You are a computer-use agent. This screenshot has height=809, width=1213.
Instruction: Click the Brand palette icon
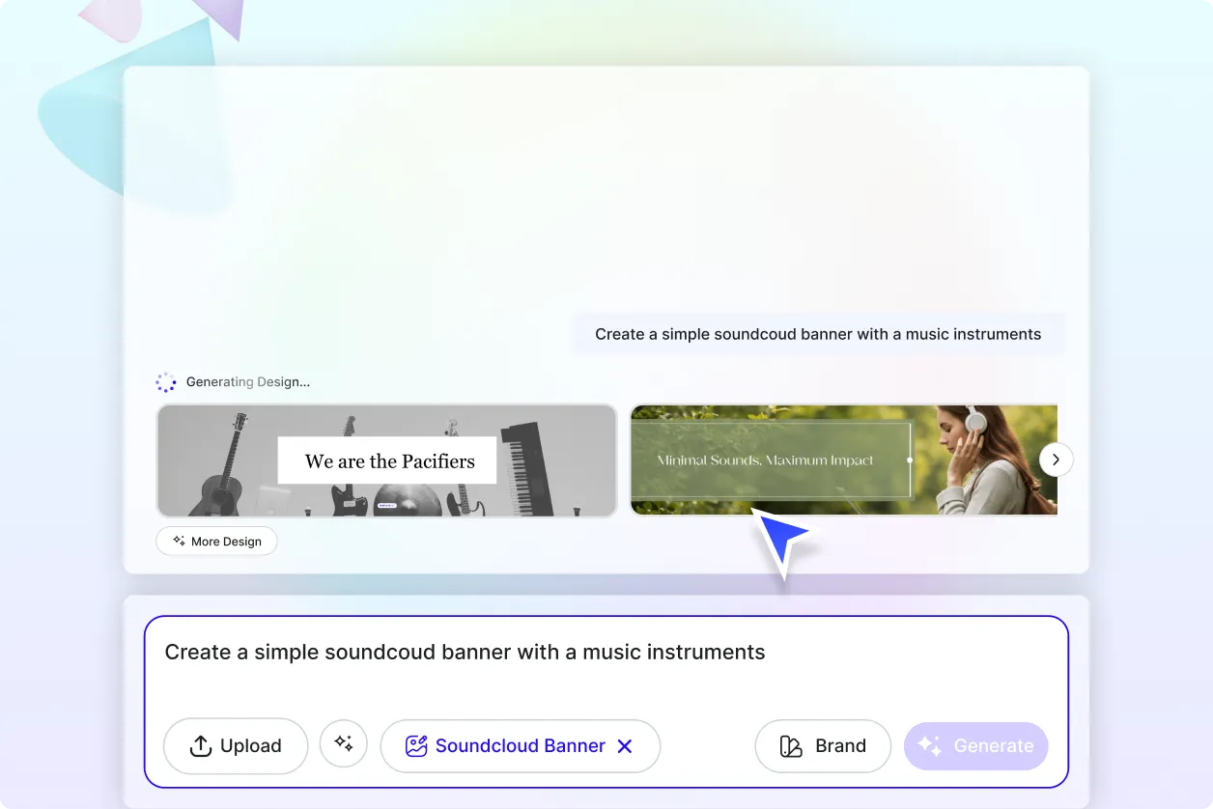pyautogui.click(x=791, y=746)
